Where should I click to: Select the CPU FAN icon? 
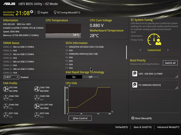coord(6,89)
